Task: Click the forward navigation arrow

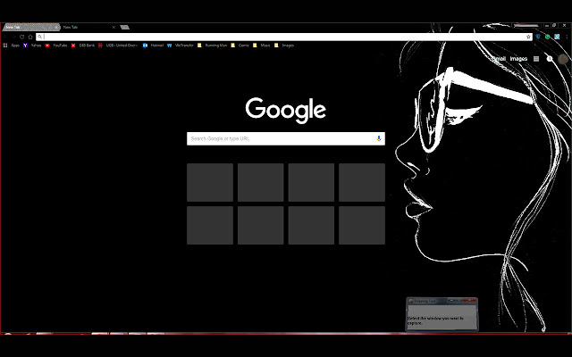Action: (x=13, y=37)
